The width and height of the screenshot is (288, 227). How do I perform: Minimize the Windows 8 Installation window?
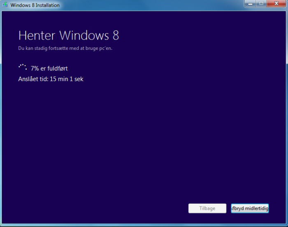tap(250, 4)
